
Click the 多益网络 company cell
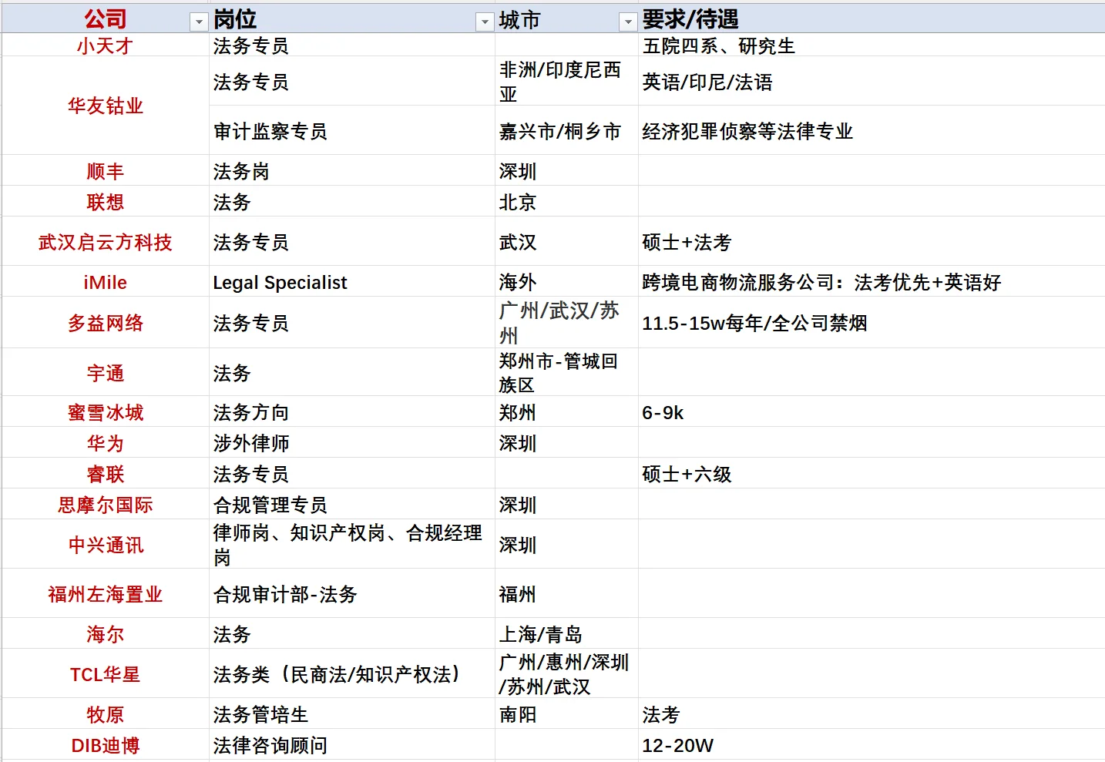(x=106, y=323)
